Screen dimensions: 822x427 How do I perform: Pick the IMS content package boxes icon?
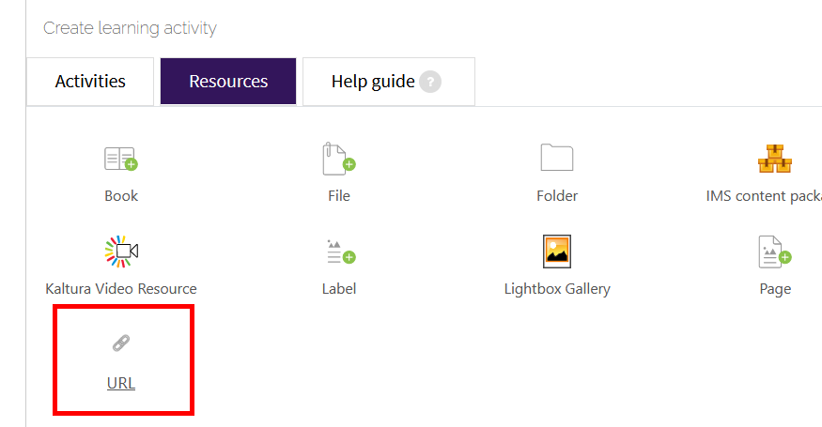point(775,159)
